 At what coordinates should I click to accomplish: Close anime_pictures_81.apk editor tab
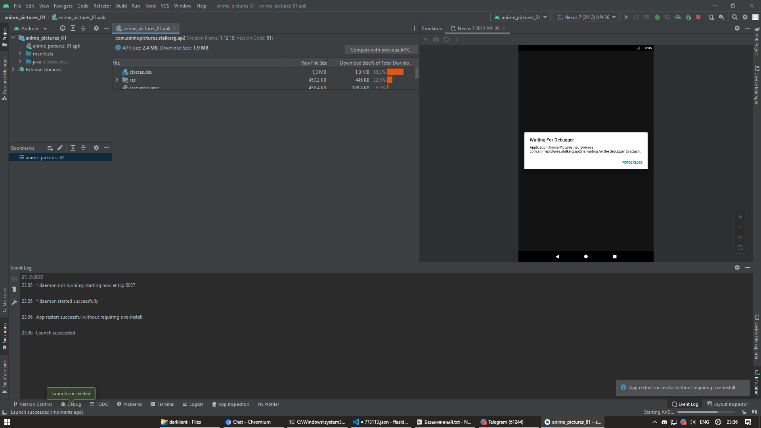(175, 29)
